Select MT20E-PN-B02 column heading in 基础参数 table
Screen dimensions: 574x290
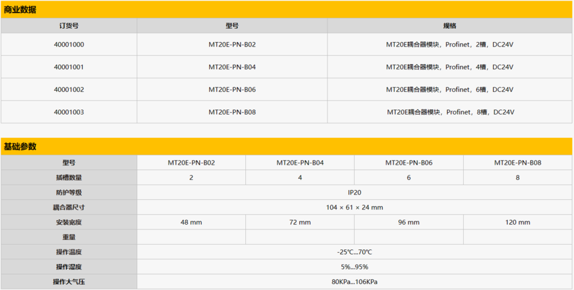click(191, 163)
